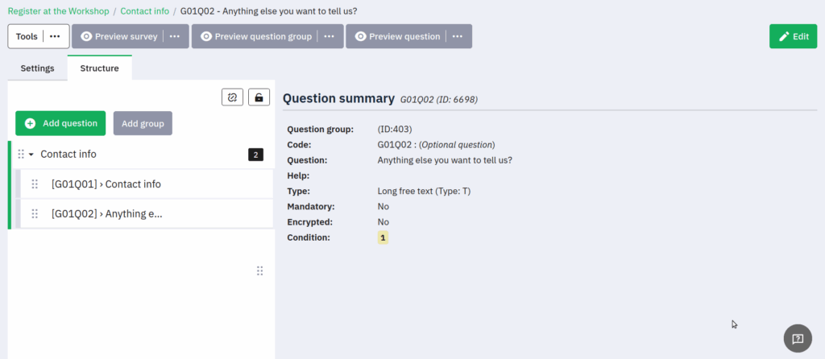825x359 pixels.
Task: Click the drag handle for G01Q02 question
Action: click(35, 214)
